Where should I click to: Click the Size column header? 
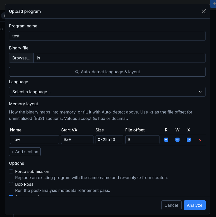[100, 130]
